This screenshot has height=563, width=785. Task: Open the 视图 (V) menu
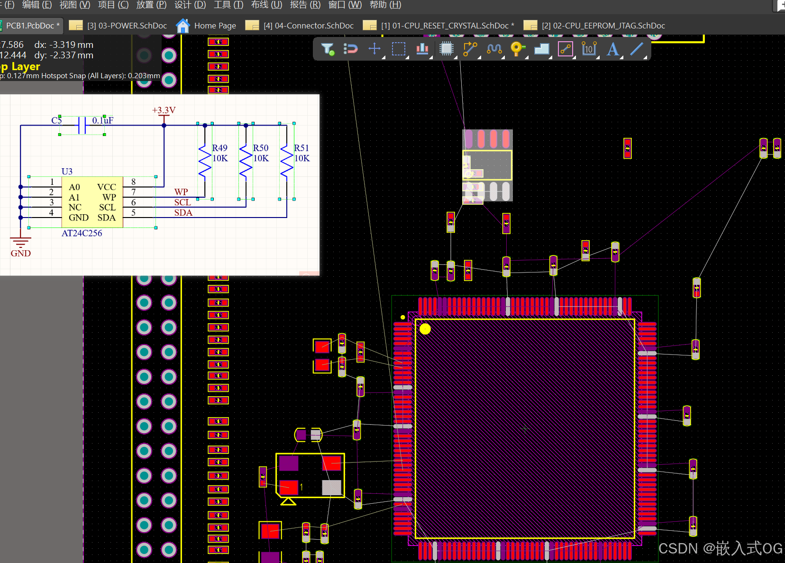point(75,5)
